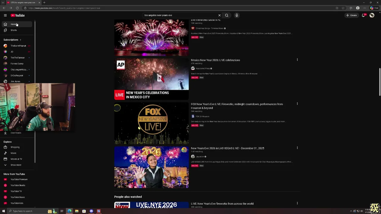The width and height of the screenshot is (381, 214).
Task: Open YouTube TV link
Action: point(17,191)
